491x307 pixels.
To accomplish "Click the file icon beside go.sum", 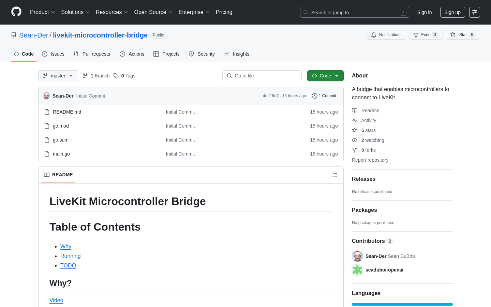I will coord(47,140).
